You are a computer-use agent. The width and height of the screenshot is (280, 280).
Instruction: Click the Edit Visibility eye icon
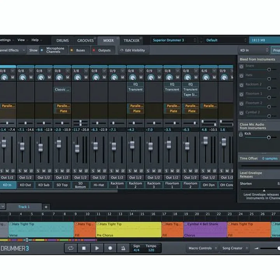(x=122, y=50)
